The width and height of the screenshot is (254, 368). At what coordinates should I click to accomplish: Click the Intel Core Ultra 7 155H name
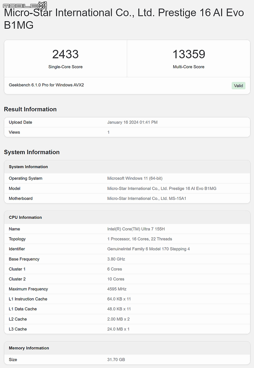tap(138, 229)
